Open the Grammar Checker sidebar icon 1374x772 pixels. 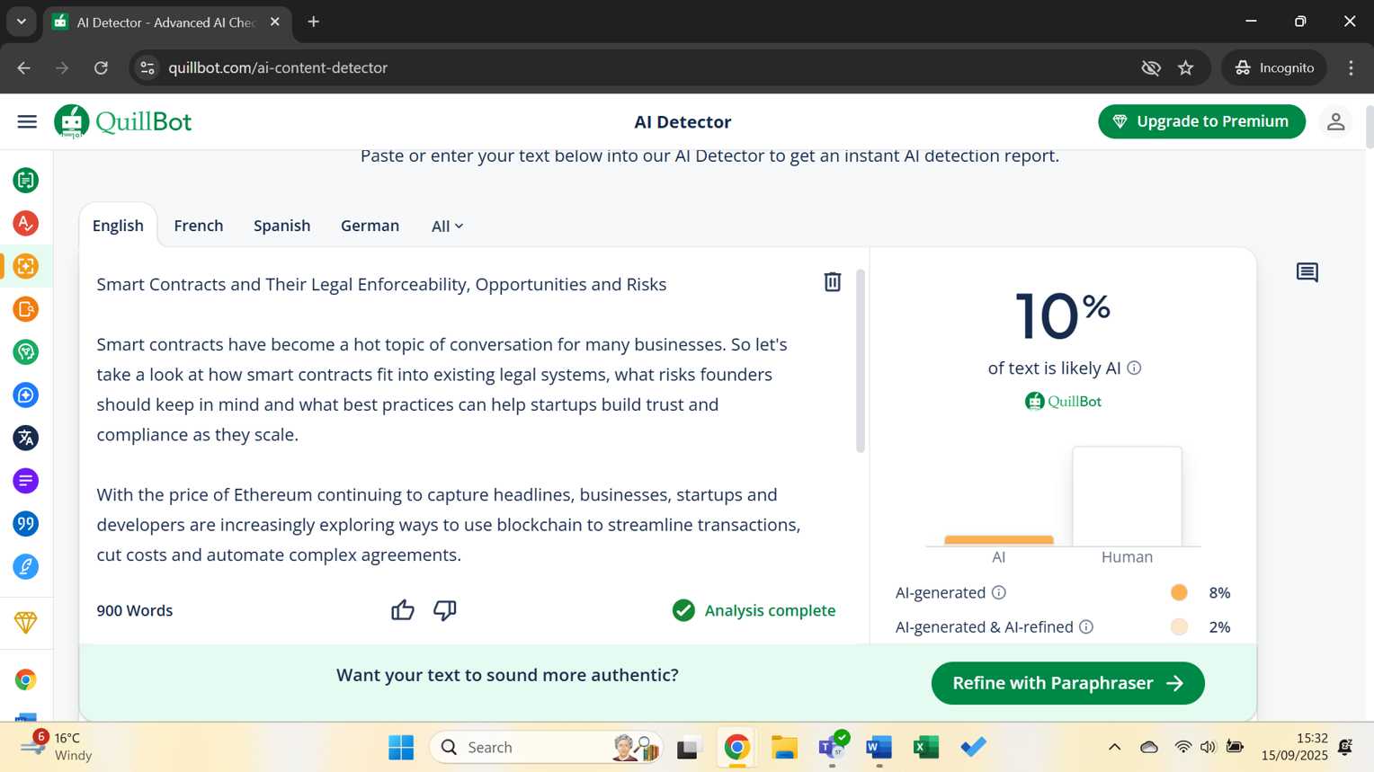[x=26, y=223]
